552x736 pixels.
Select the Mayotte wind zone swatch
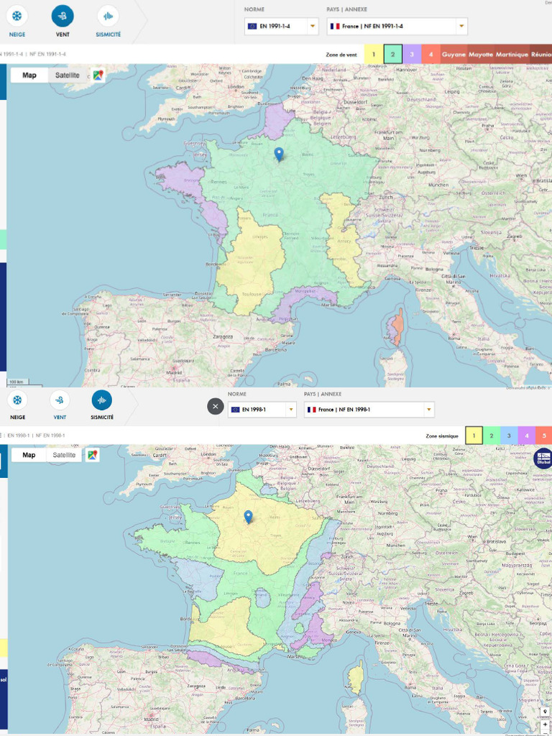pyautogui.click(x=481, y=55)
